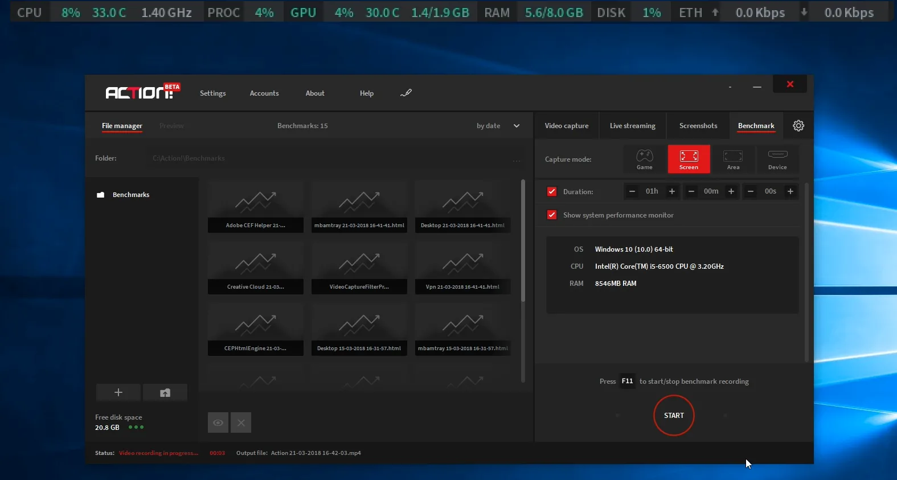The height and width of the screenshot is (480, 897).
Task: Click the file list vertical scrollbar
Action: [523, 240]
